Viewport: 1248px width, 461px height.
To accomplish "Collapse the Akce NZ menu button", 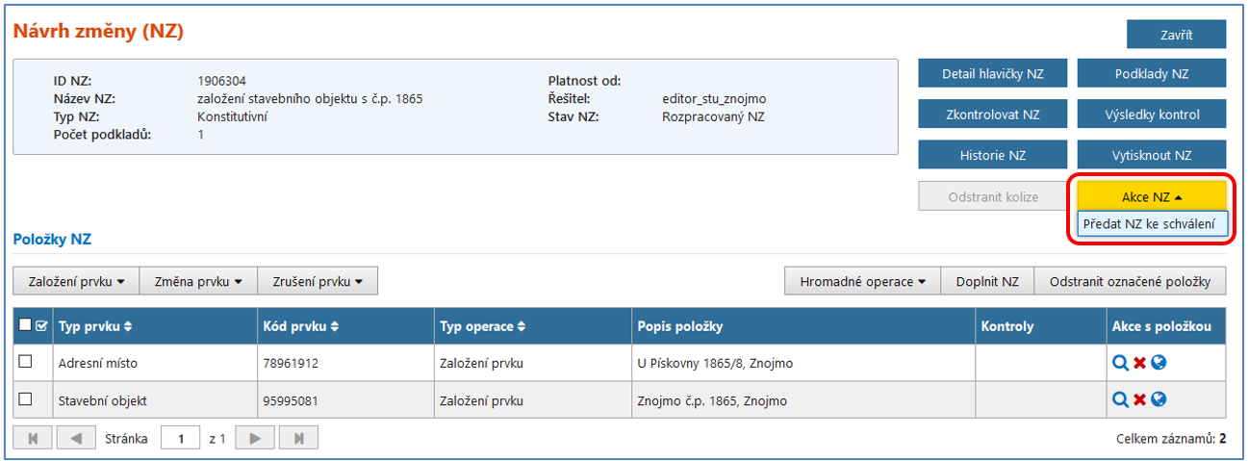I will click(1151, 196).
